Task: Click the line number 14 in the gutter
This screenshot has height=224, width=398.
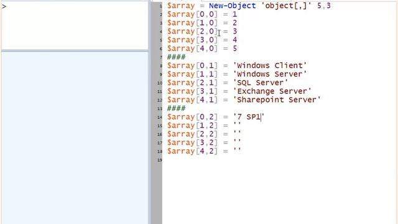Action: click(x=160, y=118)
